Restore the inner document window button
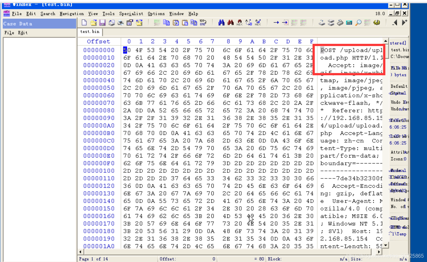This screenshot has width=427, height=262. pos(397,13)
